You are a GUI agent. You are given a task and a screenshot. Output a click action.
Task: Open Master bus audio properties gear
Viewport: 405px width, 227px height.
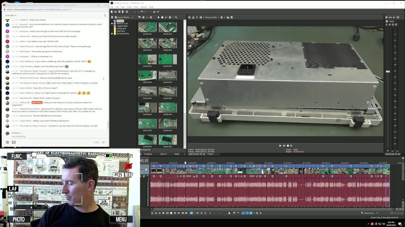click(387, 17)
